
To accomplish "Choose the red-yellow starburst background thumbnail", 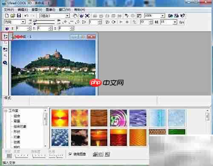I will 60,118.
